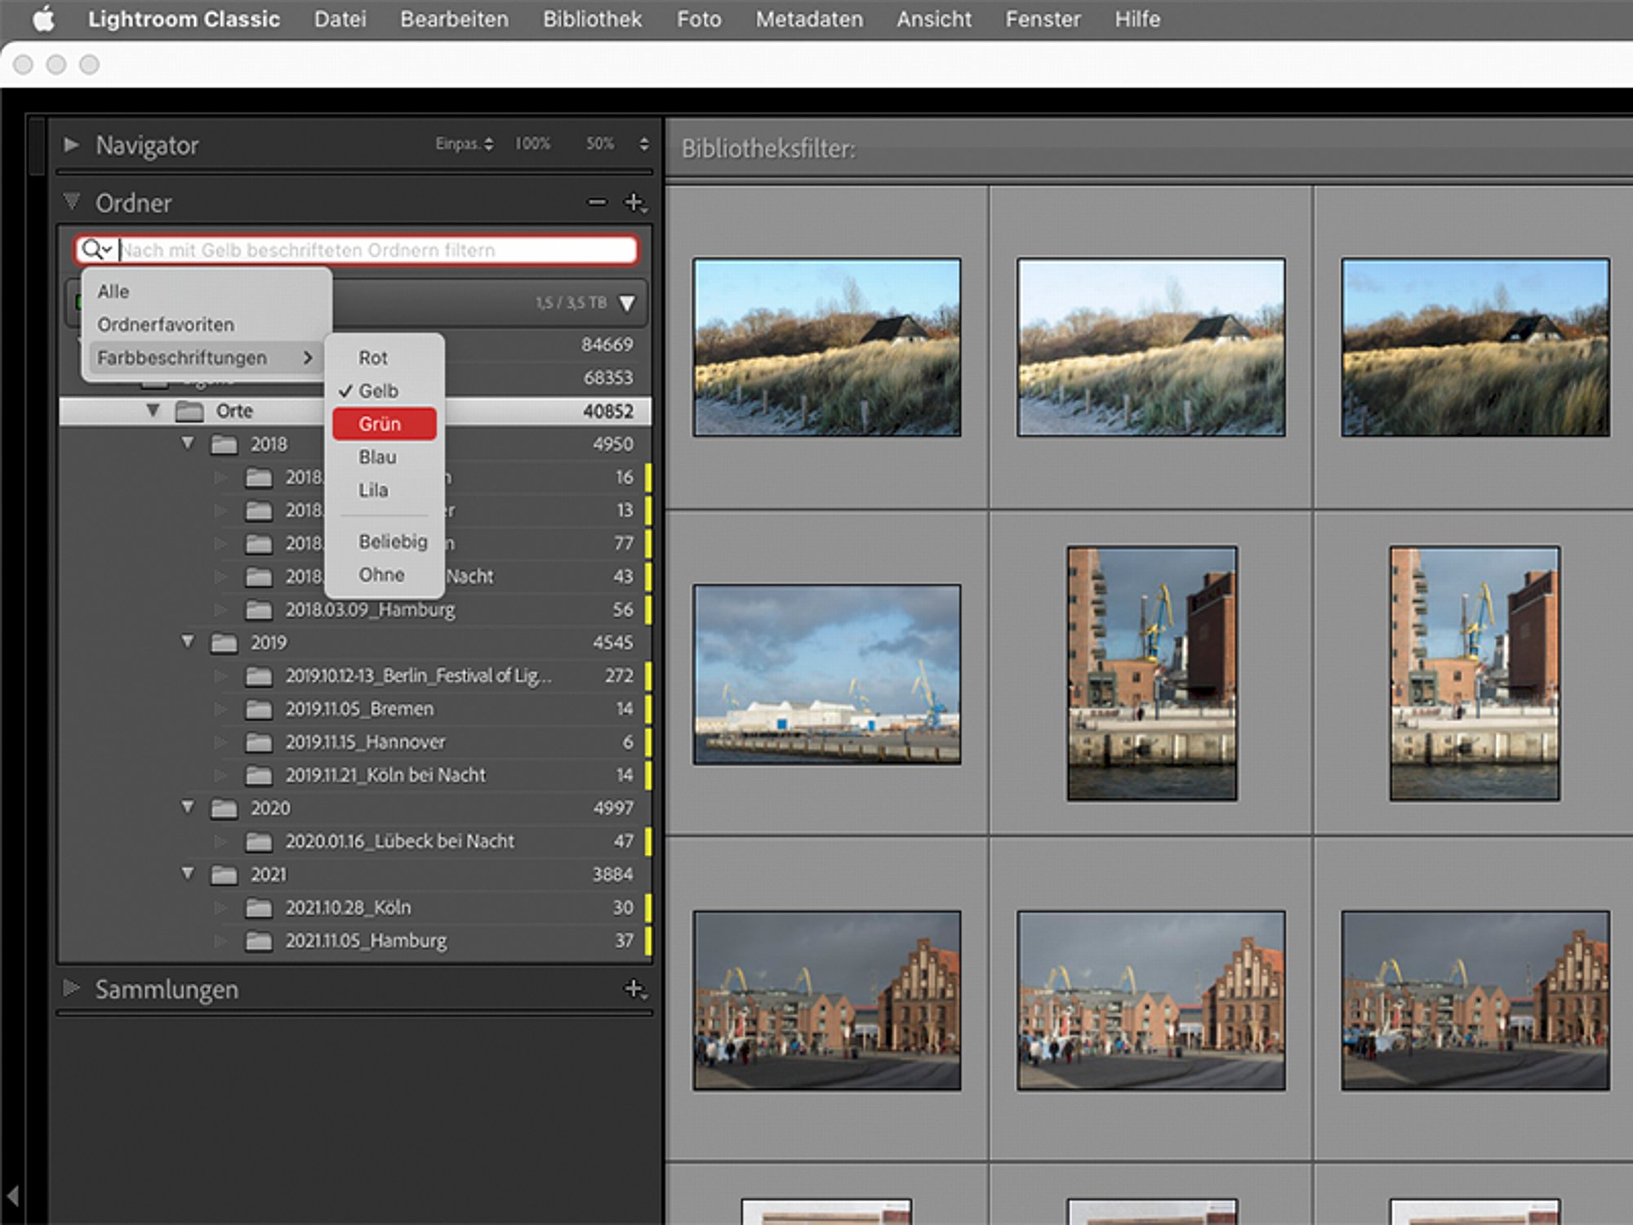The width and height of the screenshot is (1633, 1225).
Task: Collapse the Orte folder
Action: pyautogui.click(x=153, y=410)
